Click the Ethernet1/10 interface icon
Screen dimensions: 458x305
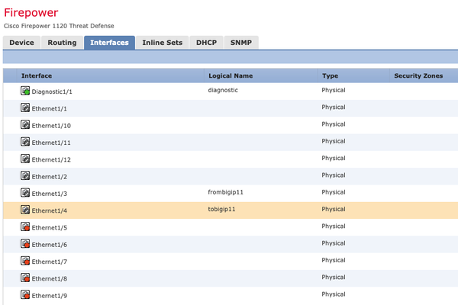(x=25, y=124)
